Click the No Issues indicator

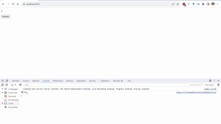(210, 85)
